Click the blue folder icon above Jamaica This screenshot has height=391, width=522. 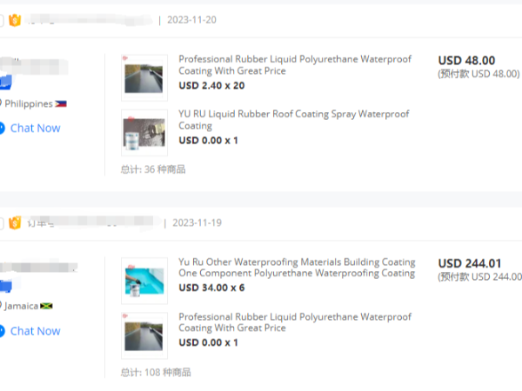pyautogui.click(x=6, y=286)
